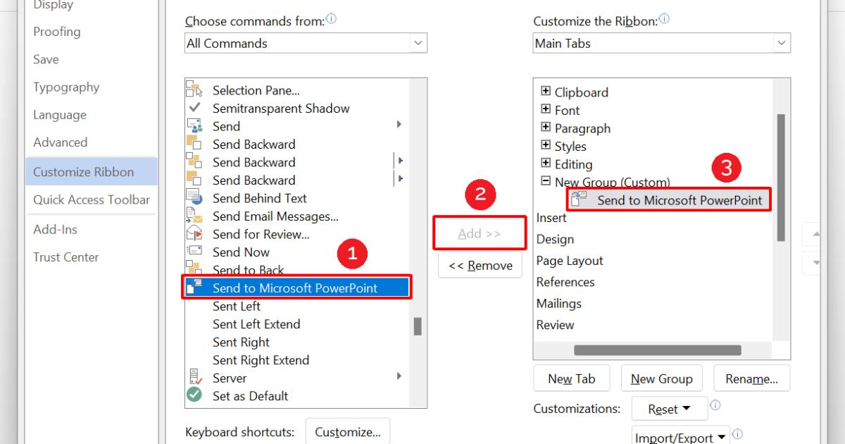845x444 pixels.
Task: Open the Customize the Ribbon dropdown
Action: [781, 43]
